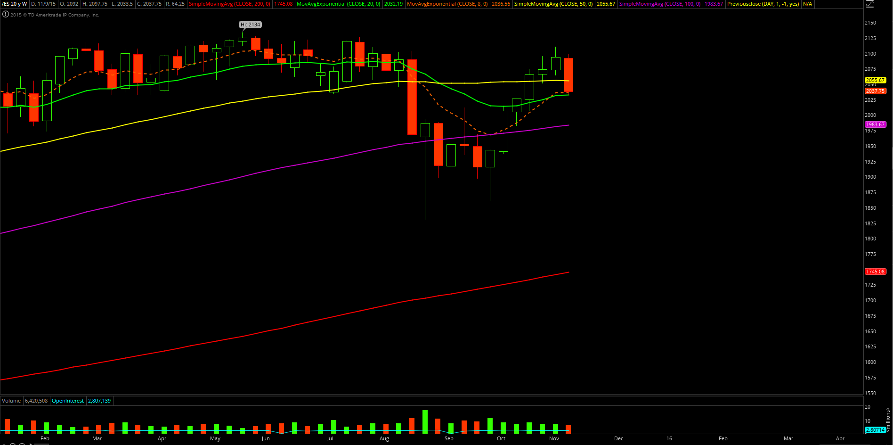Image resolution: width=893 pixels, height=445 pixels.
Task: Click the C: 2037.75 close value
Action: 149,4
